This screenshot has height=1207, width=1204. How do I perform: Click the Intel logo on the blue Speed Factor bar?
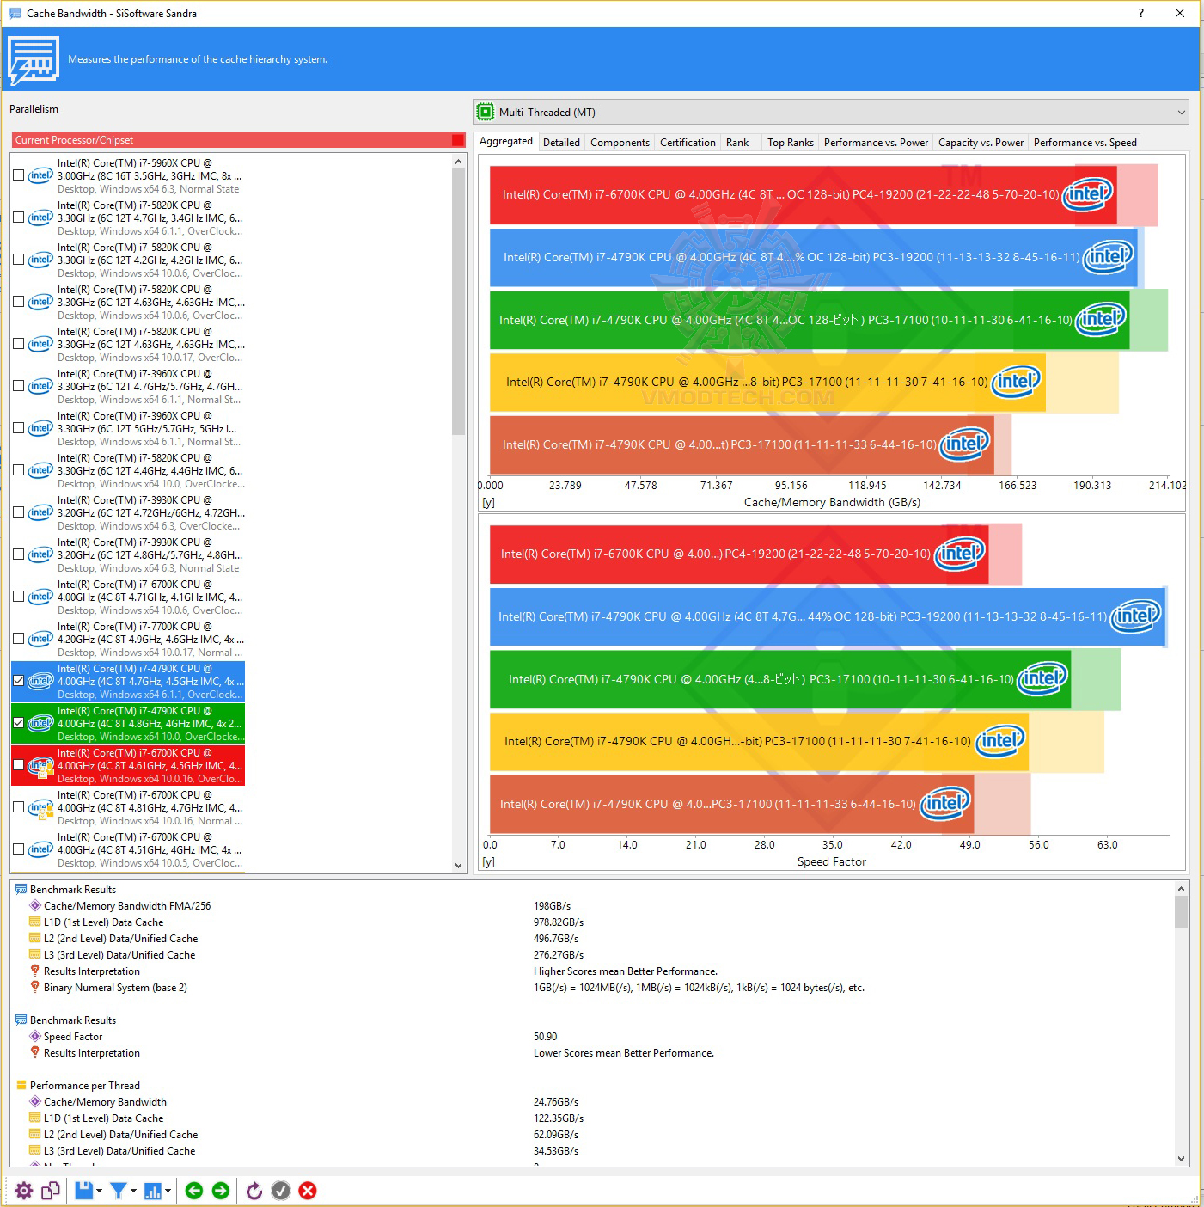point(1136,616)
